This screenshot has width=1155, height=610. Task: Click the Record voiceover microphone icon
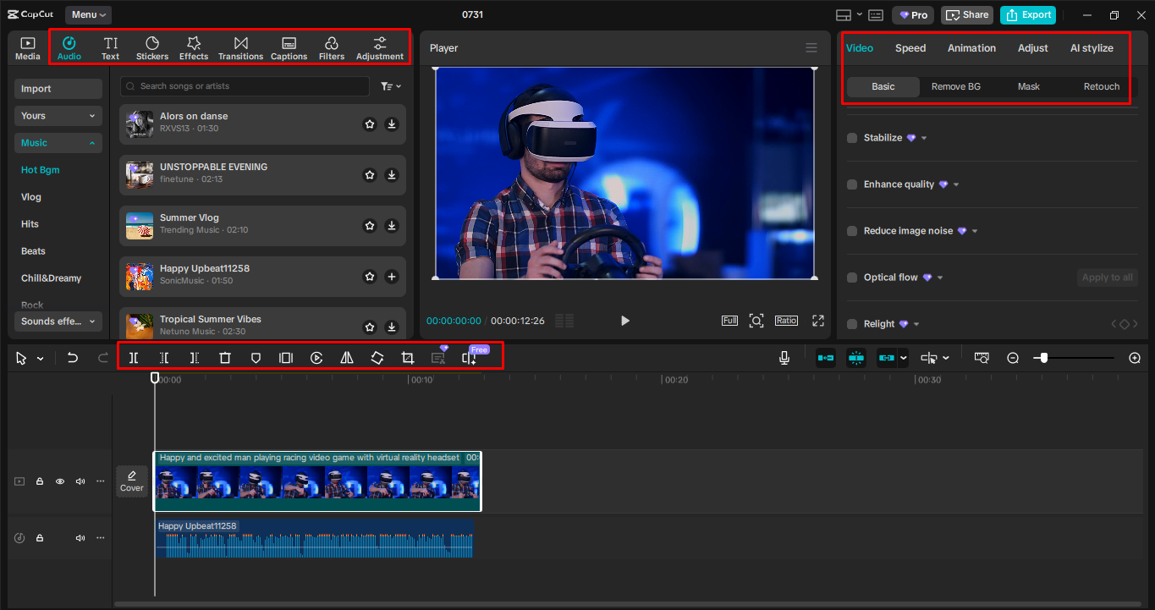click(x=784, y=357)
